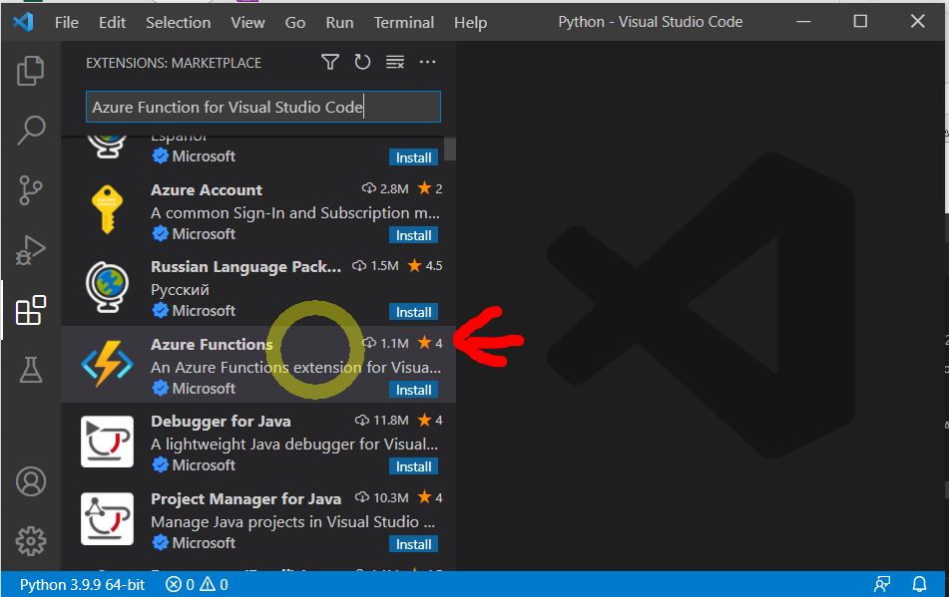This screenshot has height=597, width=949.
Task: Open the Selection menu
Action: point(178,22)
